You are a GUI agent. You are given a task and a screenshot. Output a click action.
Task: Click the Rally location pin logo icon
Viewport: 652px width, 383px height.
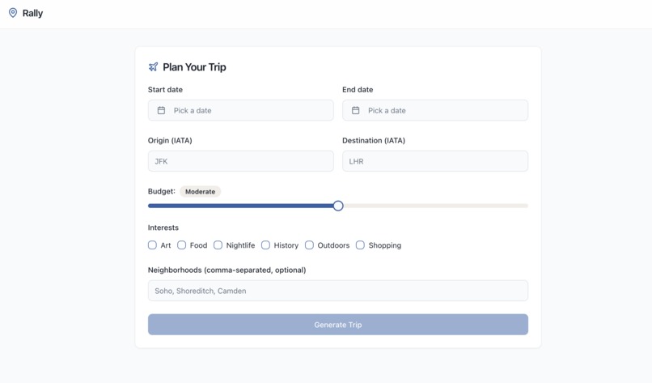tap(13, 13)
